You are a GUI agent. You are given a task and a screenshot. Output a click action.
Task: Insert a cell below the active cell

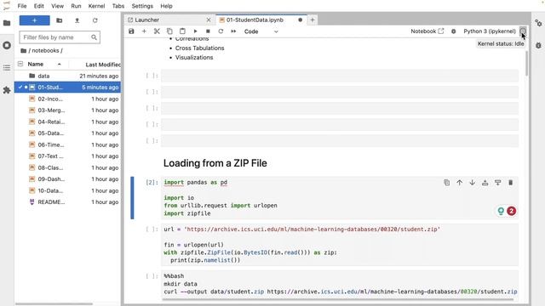(x=497, y=183)
